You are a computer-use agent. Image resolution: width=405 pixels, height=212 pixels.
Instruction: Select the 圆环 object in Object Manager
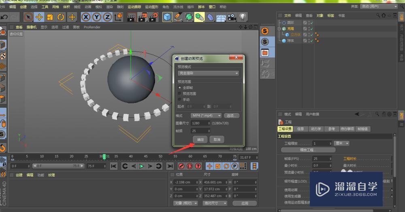tap(290, 23)
